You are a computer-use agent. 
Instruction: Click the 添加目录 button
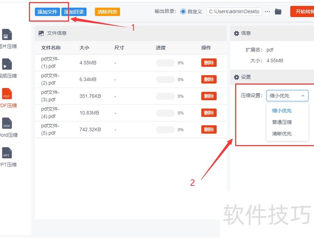coord(74,12)
